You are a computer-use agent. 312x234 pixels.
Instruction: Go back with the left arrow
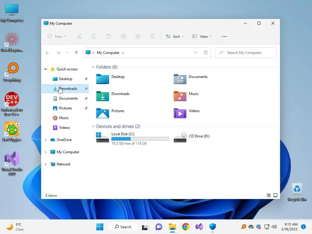pos(47,53)
